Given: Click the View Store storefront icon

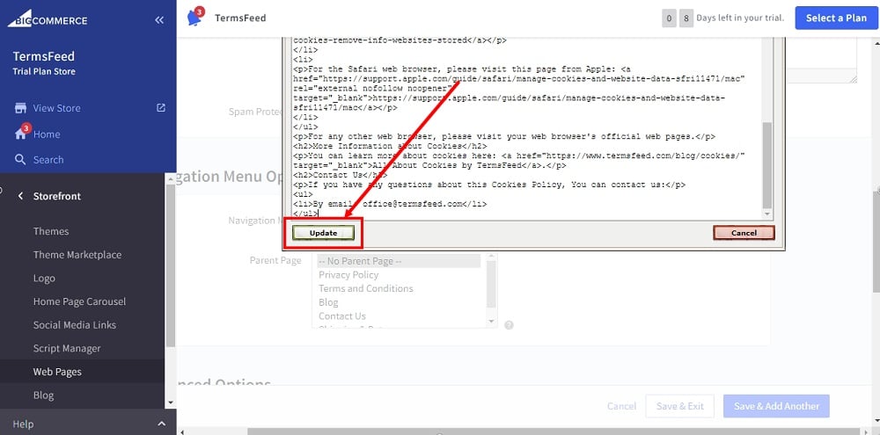Looking at the screenshot, I should [21, 108].
